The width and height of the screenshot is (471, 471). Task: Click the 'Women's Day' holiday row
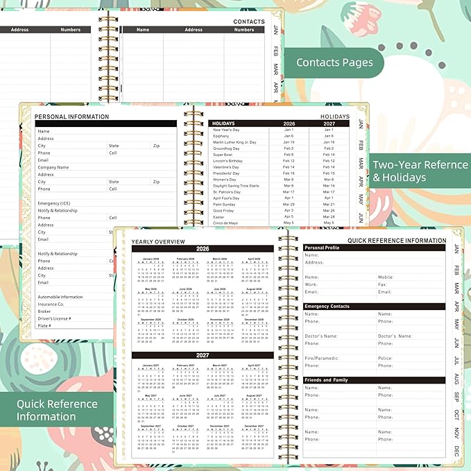click(279, 180)
